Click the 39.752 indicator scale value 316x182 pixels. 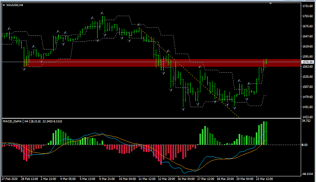(x=306, y=121)
